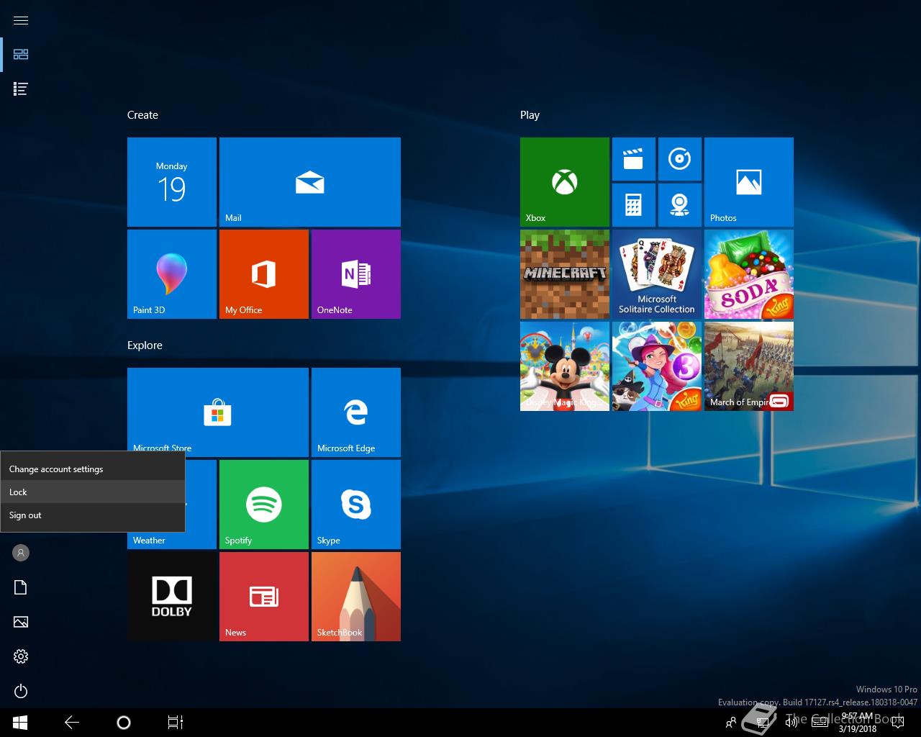
Task: Show the Pinned tiles view
Action: 21,55
